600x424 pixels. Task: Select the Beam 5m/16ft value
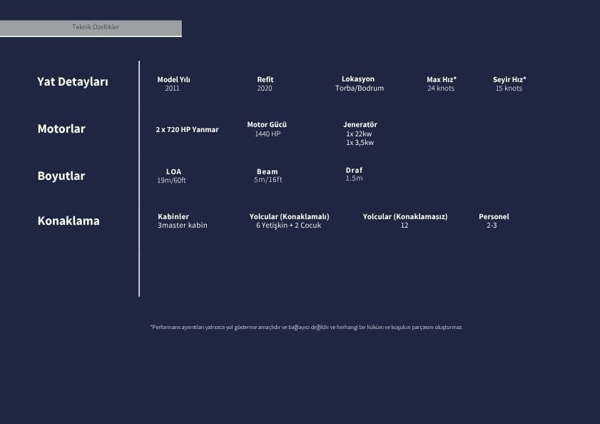click(x=268, y=179)
